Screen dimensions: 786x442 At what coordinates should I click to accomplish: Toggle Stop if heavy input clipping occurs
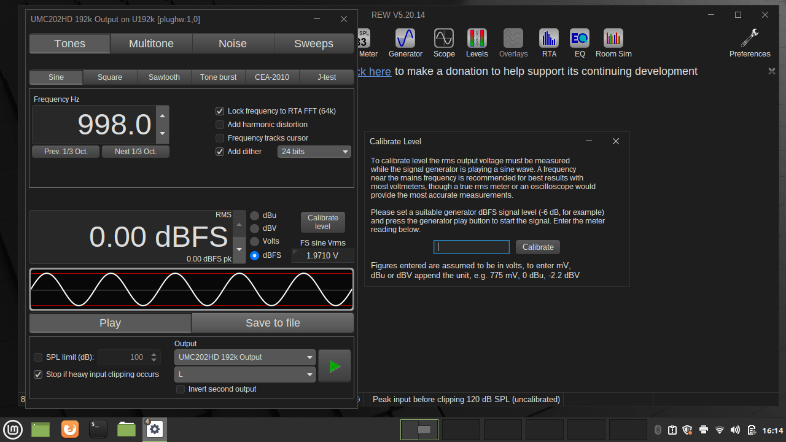(x=38, y=374)
